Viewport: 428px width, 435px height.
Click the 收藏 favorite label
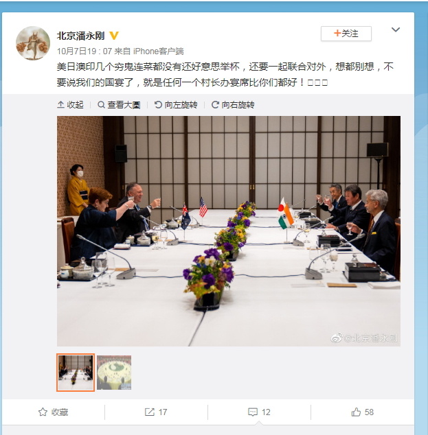60,412
